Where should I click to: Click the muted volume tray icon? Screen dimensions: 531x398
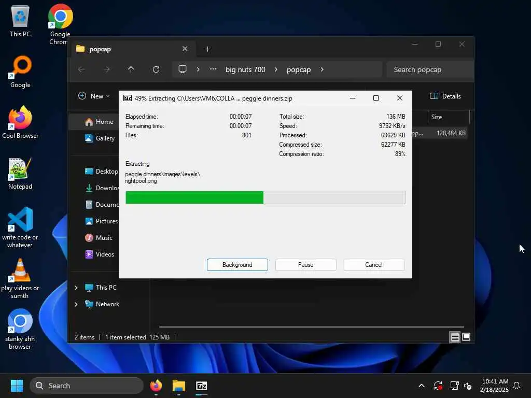click(468, 386)
